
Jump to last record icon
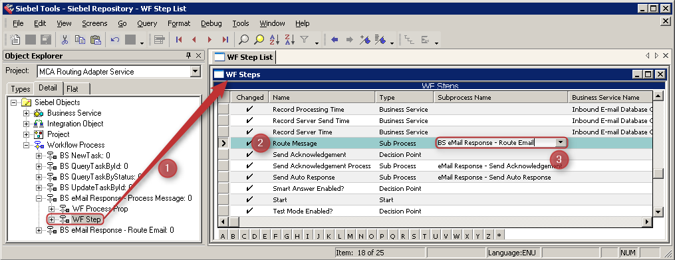tap(225, 40)
